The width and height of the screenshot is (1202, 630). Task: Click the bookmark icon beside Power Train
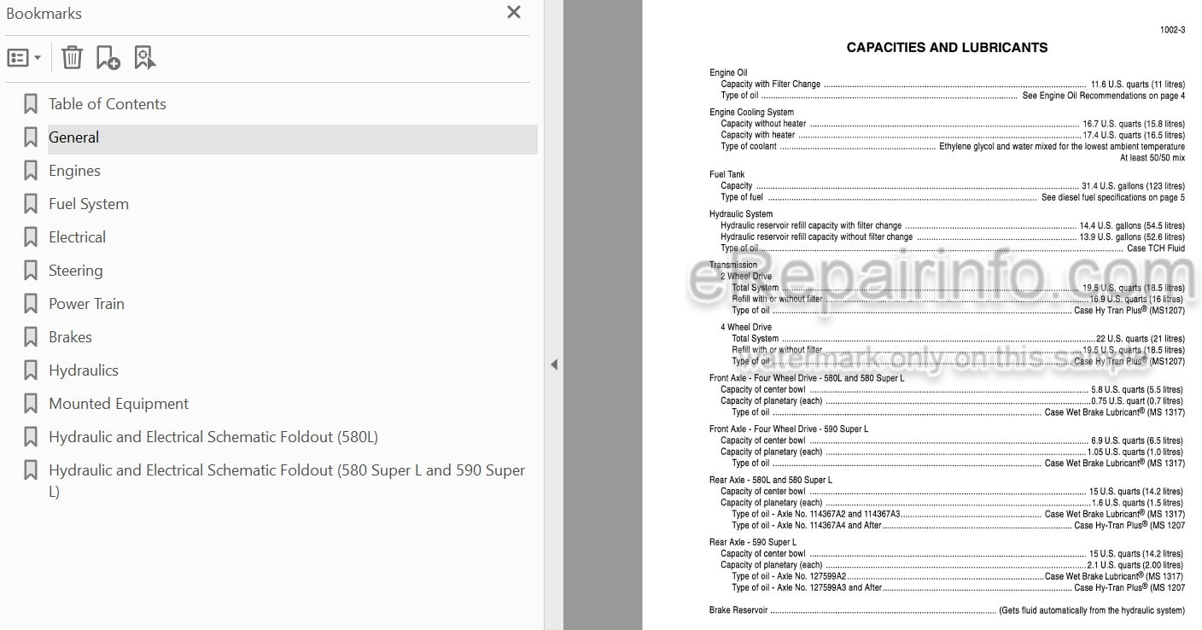(x=31, y=304)
